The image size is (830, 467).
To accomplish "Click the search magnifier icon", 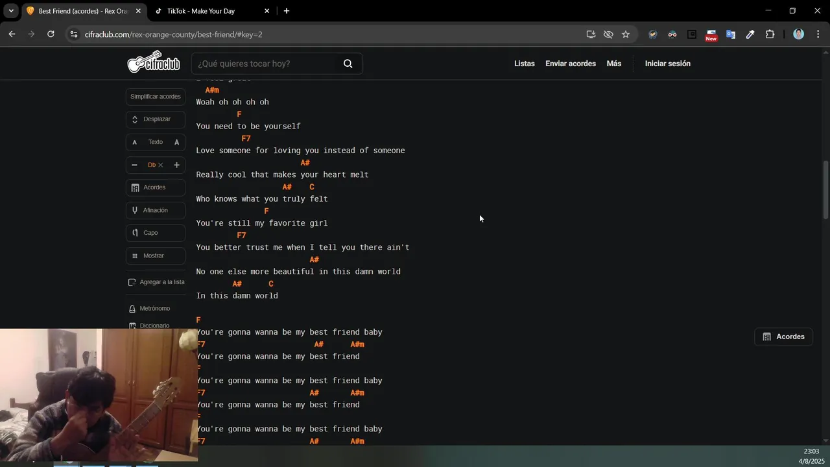I will [x=348, y=64].
